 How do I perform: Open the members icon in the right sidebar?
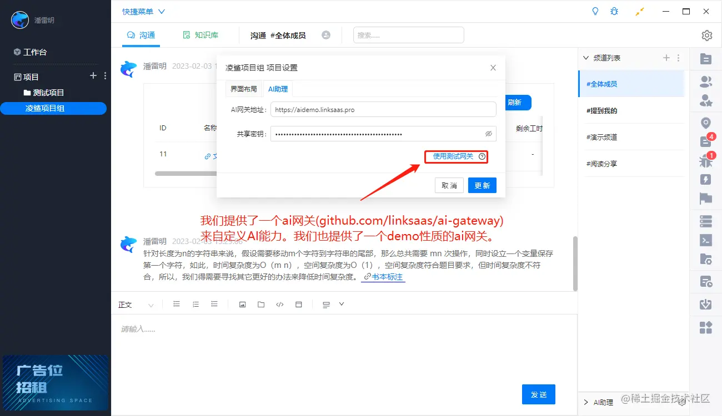[x=706, y=82]
